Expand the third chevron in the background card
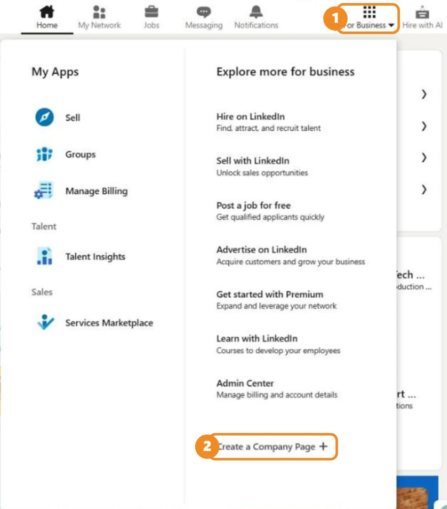Viewport: 447px width, 509px height. tap(424, 158)
